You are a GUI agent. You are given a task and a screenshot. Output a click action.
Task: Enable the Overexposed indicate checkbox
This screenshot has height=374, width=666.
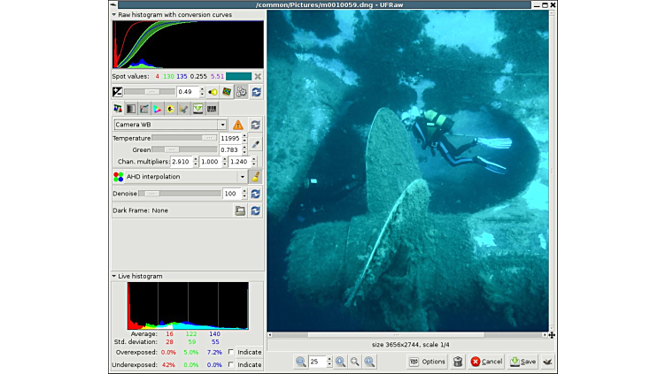[231, 352]
